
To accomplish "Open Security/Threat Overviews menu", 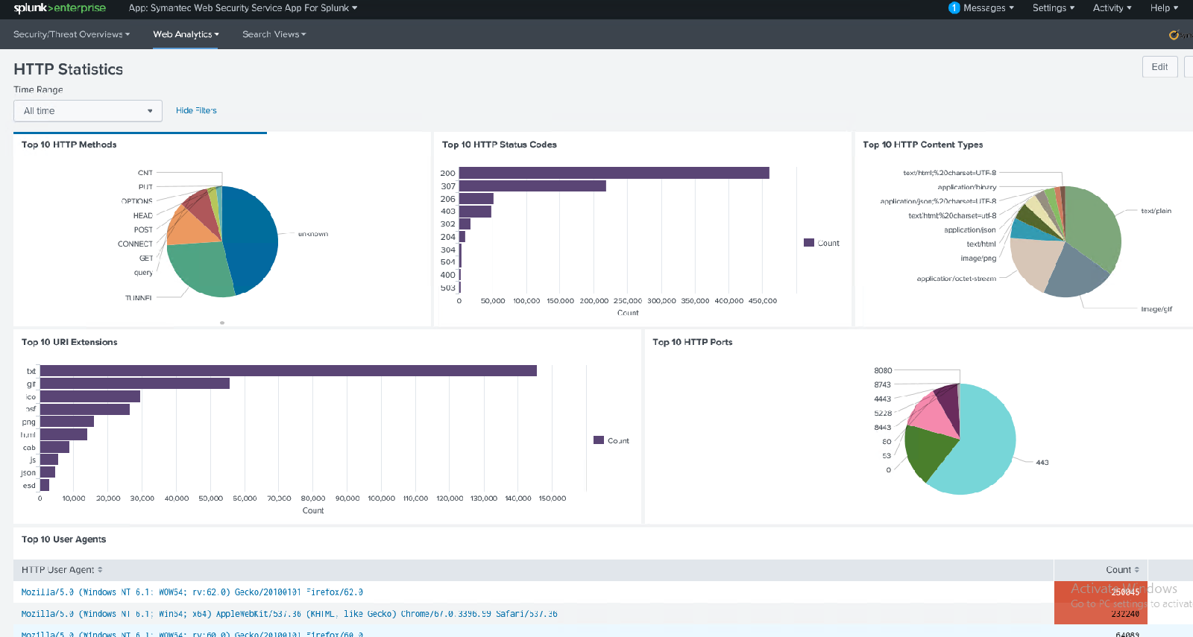I will coord(72,34).
